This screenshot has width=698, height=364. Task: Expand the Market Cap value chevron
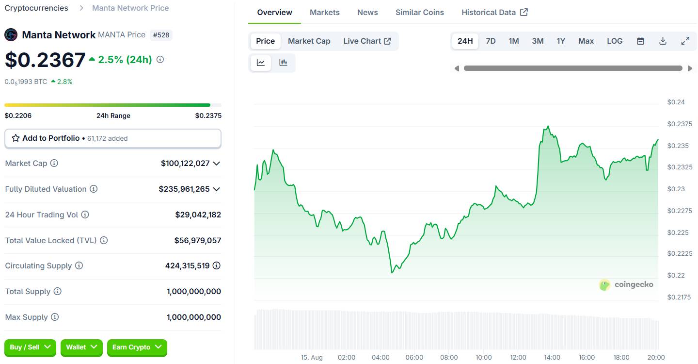click(x=217, y=164)
